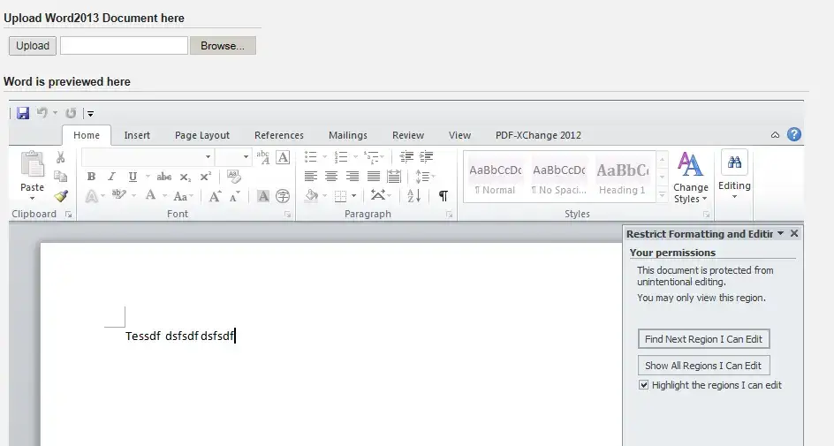
Task: Open the Editing dropdown
Action: [734, 175]
